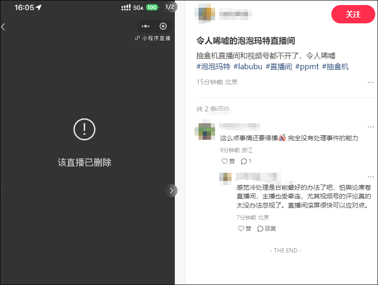
Task: Open hashtag #ppmt
Action: (x=307, y=66)
